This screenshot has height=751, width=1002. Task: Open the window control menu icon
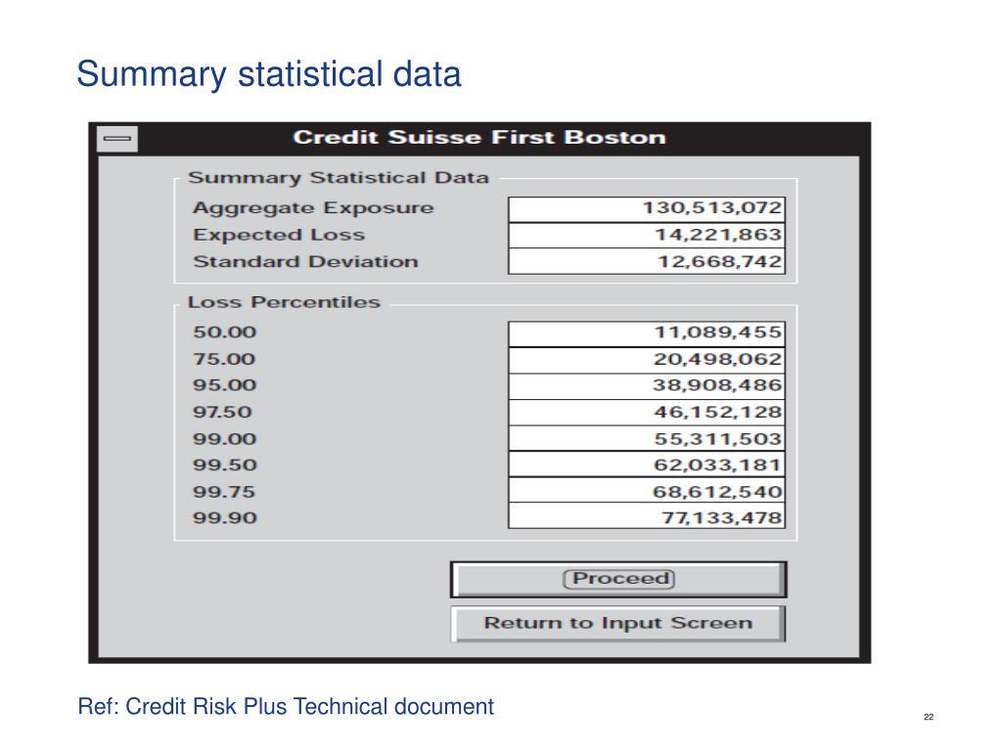tap(117, 139)
